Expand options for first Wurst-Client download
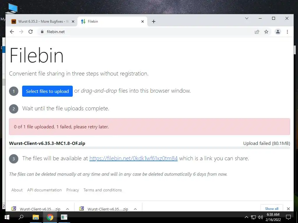Screen dimensions: 298x223 [x=68, y=209]
